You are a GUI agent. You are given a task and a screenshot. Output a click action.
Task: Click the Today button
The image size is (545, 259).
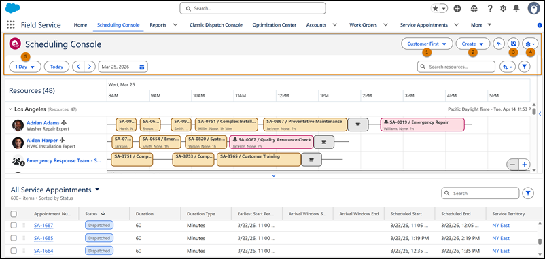pos(56,67)
